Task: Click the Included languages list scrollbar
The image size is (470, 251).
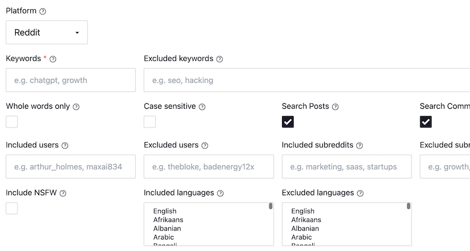Action: (x=271, y=206)
